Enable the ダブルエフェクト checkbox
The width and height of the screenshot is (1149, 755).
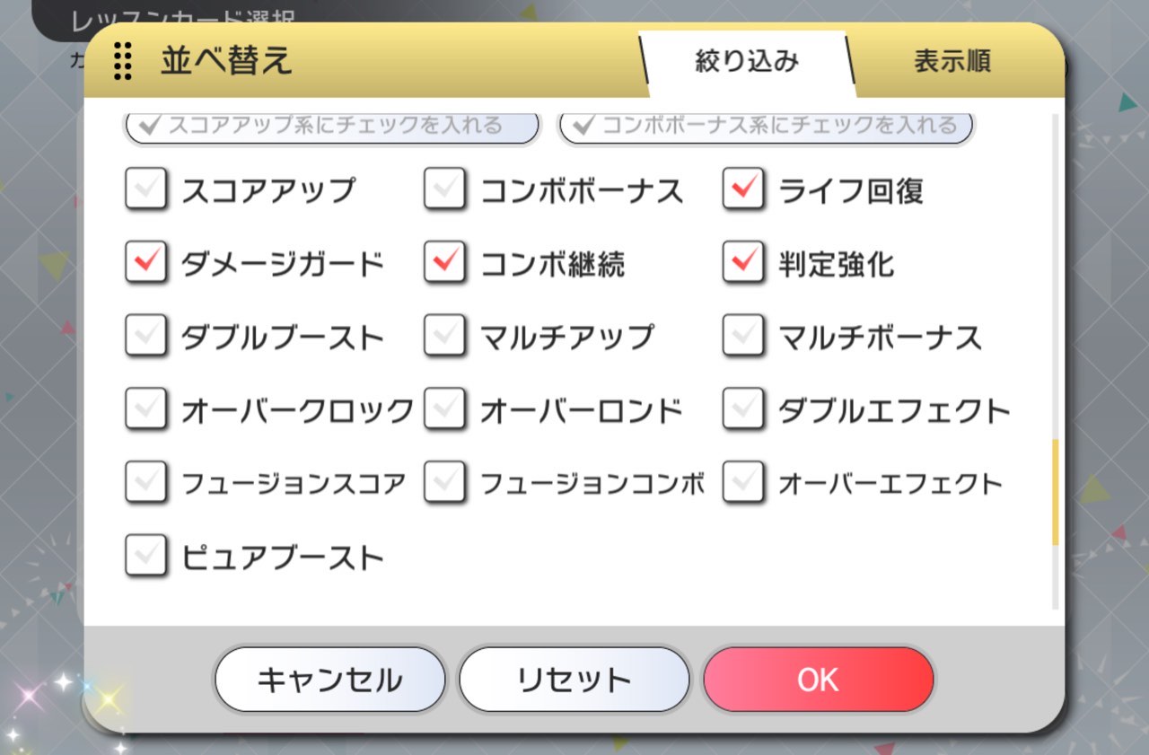point(744,410)
